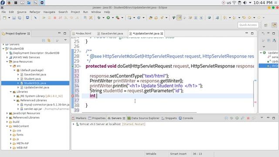This screenshot has height=157, width=279.
Task: Open the Source menu
Action: click(x=22, y=12)
